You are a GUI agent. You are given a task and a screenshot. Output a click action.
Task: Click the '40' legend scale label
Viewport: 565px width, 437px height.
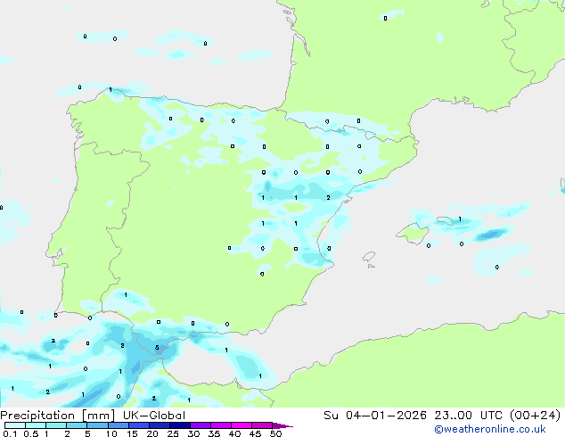[234, 433]
